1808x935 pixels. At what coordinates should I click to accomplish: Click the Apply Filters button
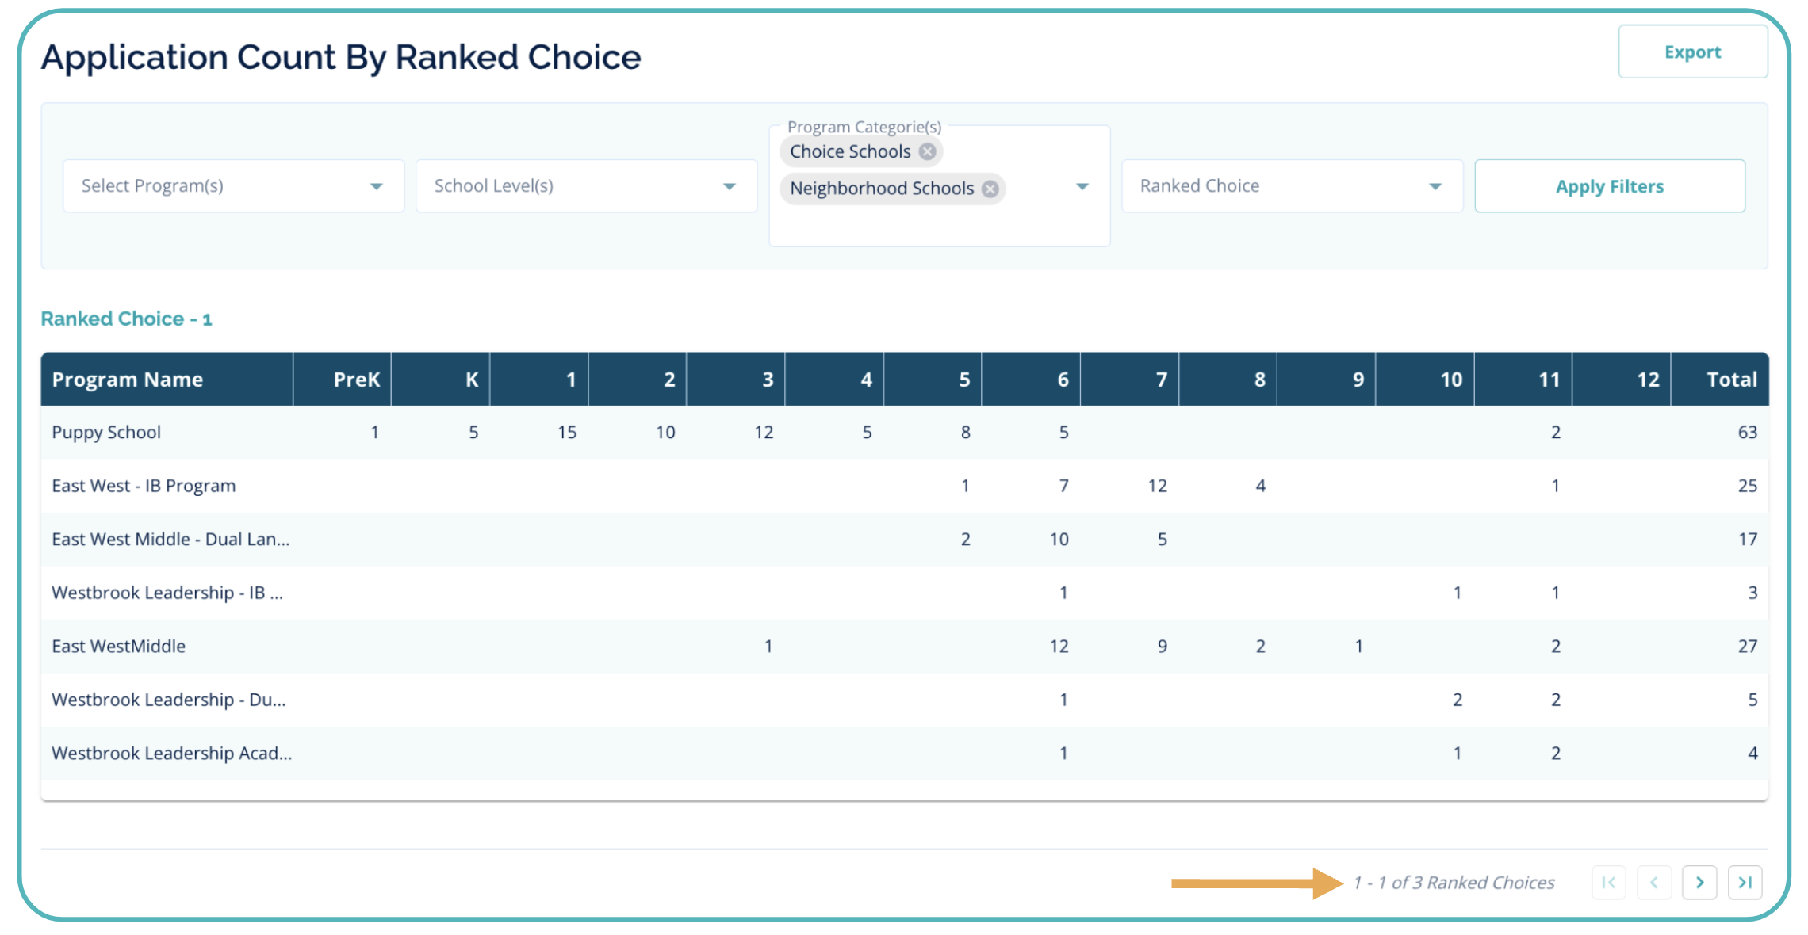1609,186
